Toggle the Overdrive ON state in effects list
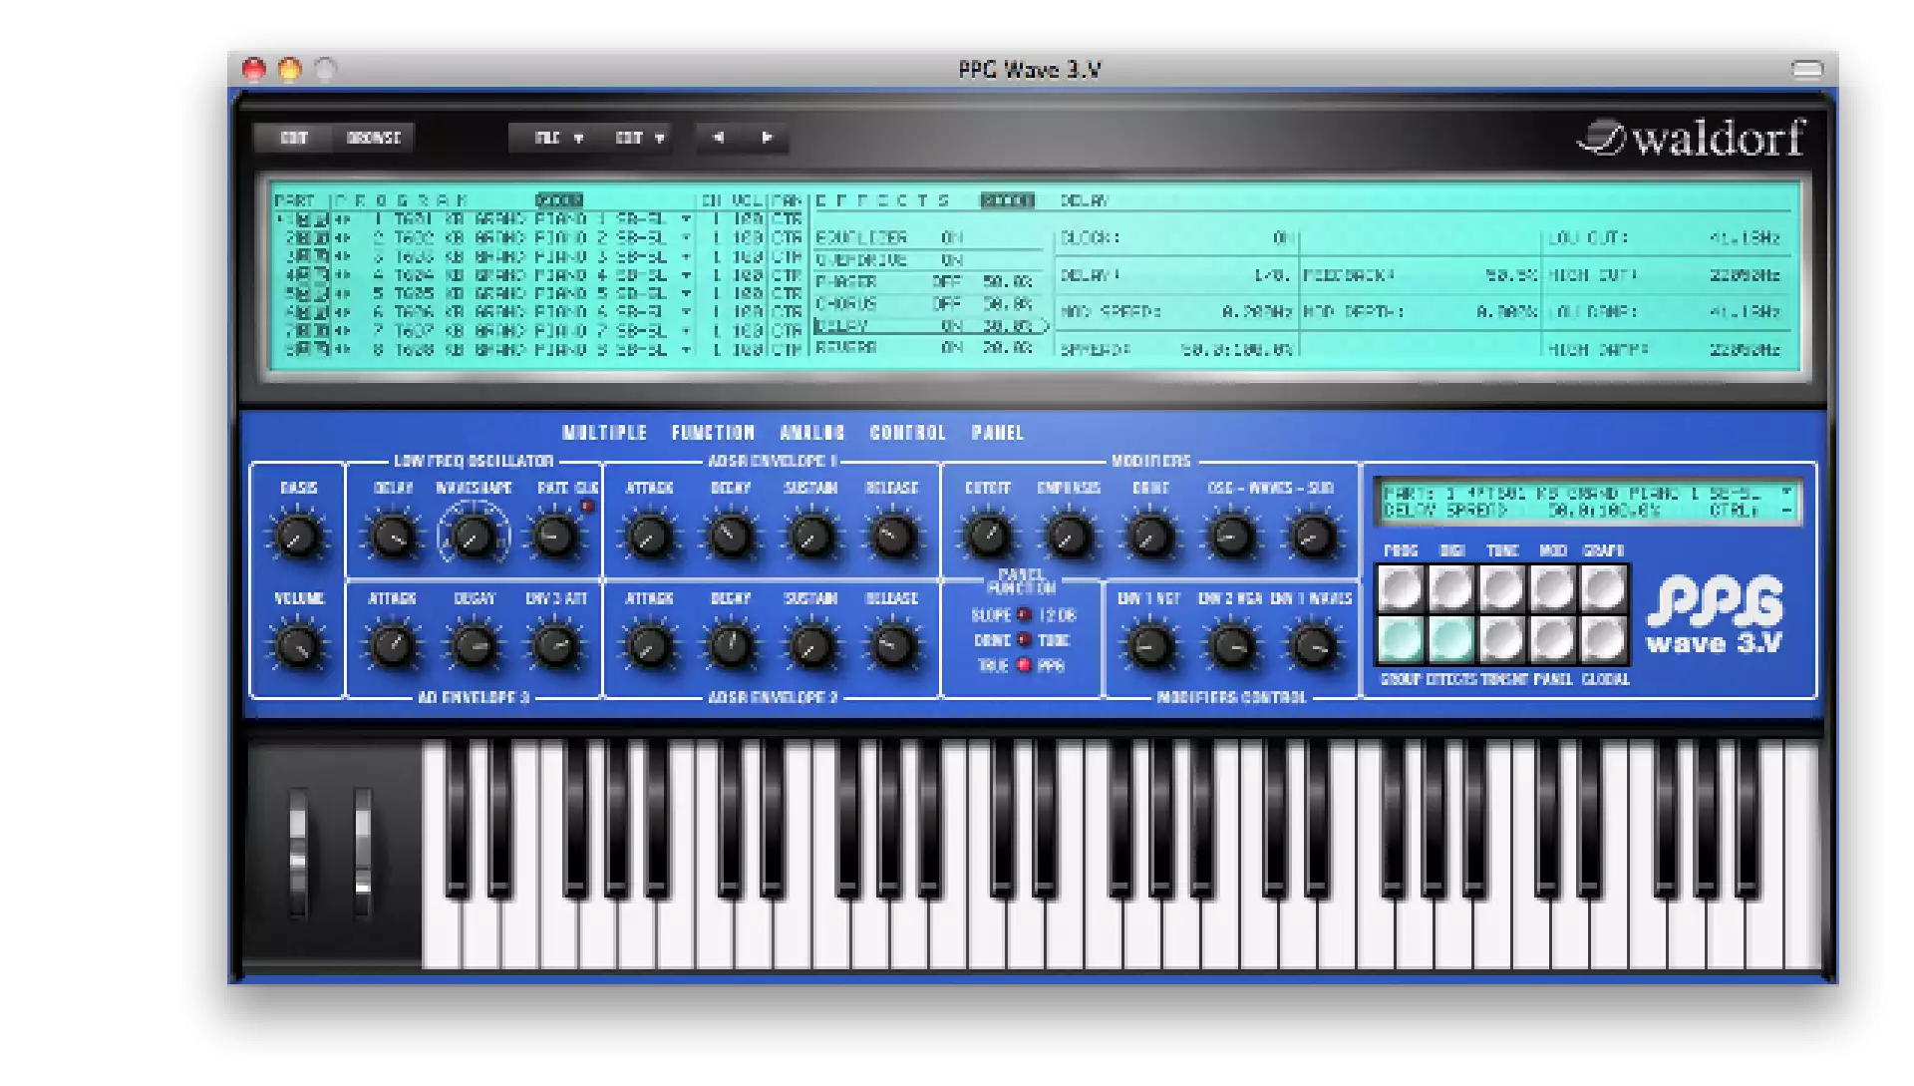This screenshot has width=1914, height=1086. [952, 260]
